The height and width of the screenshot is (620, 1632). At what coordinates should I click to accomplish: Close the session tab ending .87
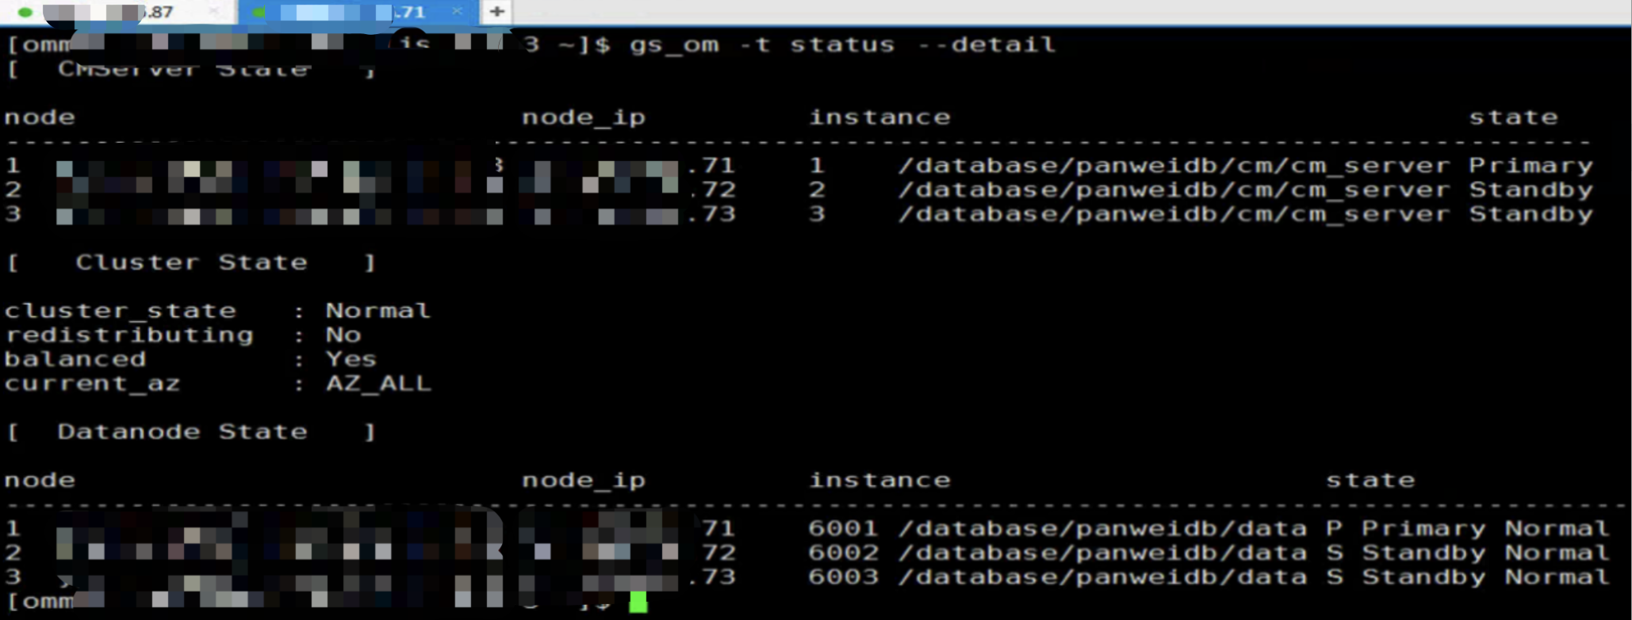click(213, 11)
